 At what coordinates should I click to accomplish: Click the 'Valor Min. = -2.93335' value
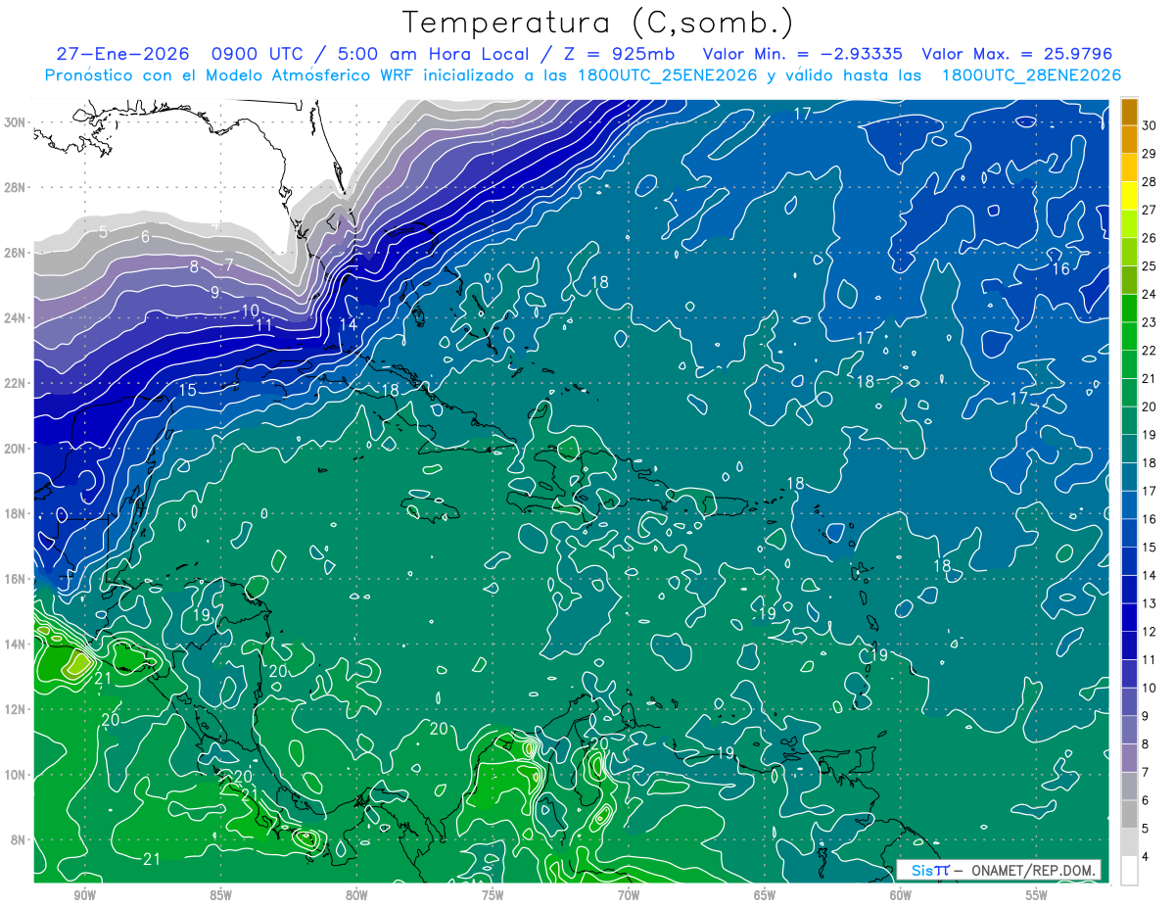coord(804,54)
